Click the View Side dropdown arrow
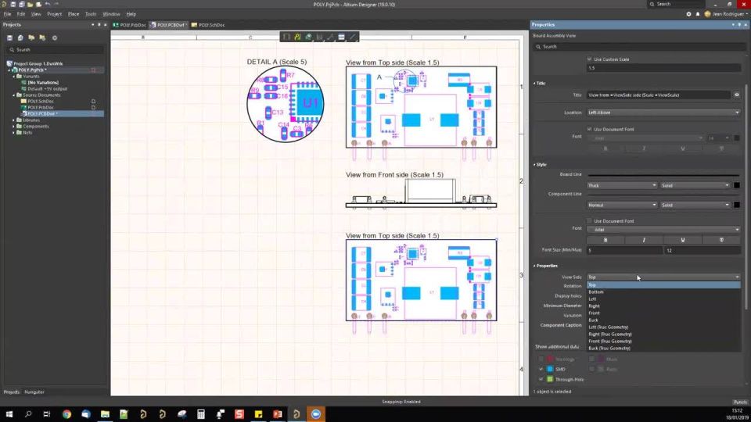 tap(737, 277)
